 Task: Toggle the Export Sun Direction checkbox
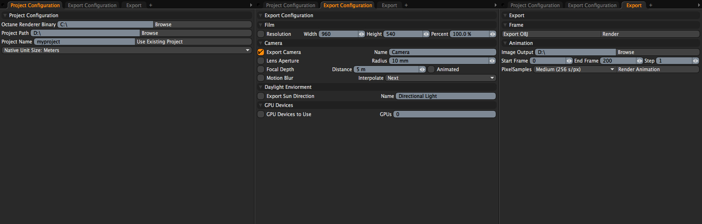point(261,96)
